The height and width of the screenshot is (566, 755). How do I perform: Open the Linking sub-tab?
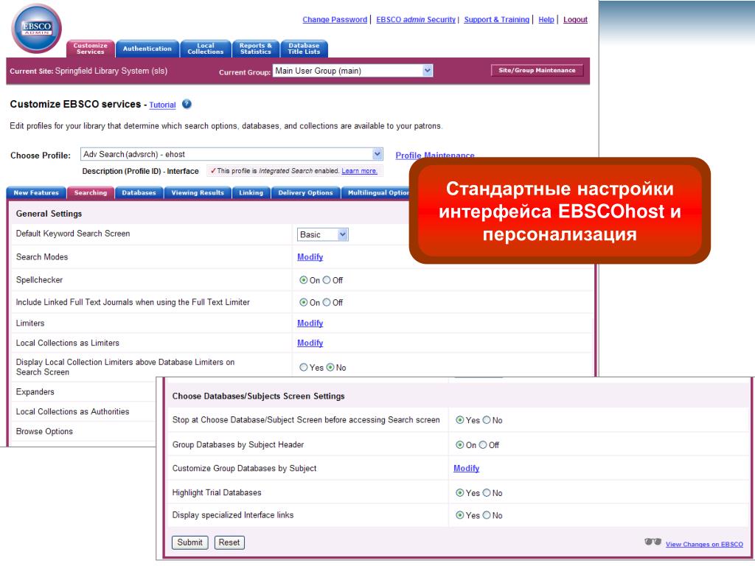click(x=251, y=192)
